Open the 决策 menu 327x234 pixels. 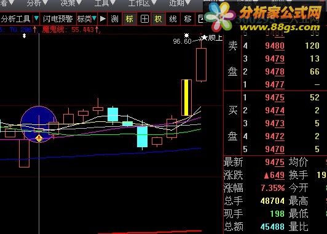(71, 3)
